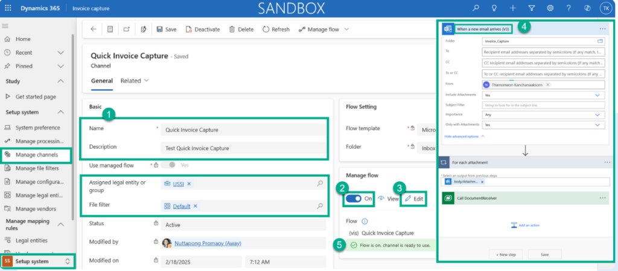Open the help question mark icon
The image size is (618, 271).
[569, 8]
